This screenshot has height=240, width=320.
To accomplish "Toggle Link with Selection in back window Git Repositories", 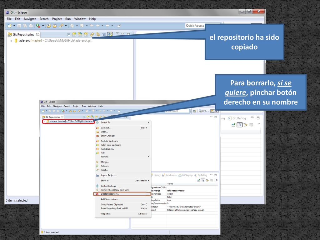I will click(98, 34).
